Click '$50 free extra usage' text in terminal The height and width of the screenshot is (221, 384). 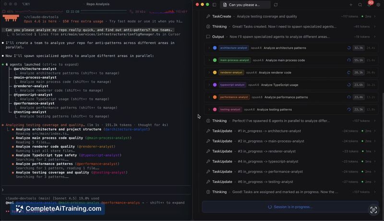click(x=83, y=21)
